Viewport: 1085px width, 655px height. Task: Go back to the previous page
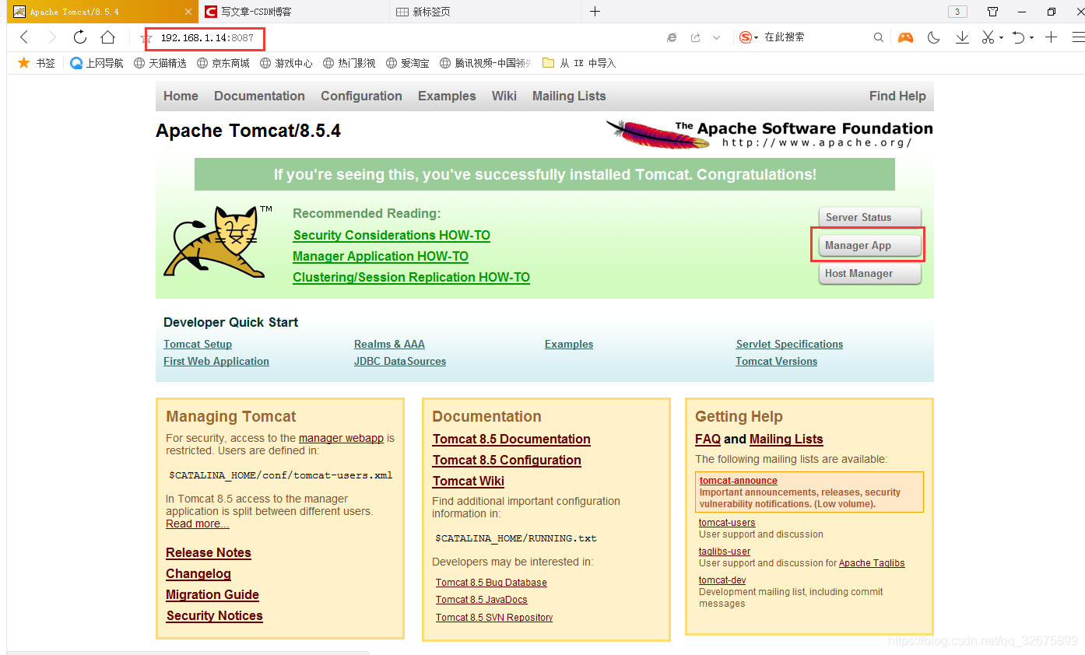(24, 37)
